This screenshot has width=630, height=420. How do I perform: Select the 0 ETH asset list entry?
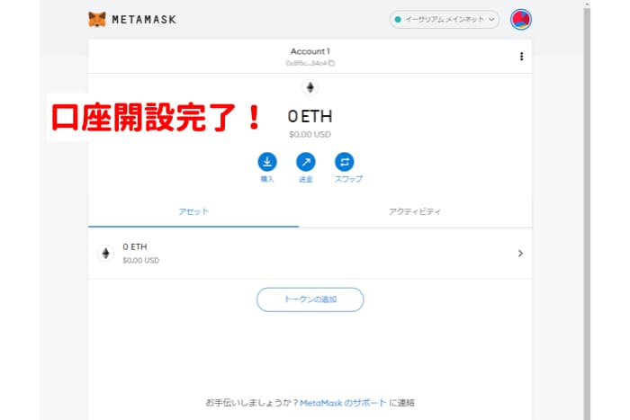click(310, 254)
